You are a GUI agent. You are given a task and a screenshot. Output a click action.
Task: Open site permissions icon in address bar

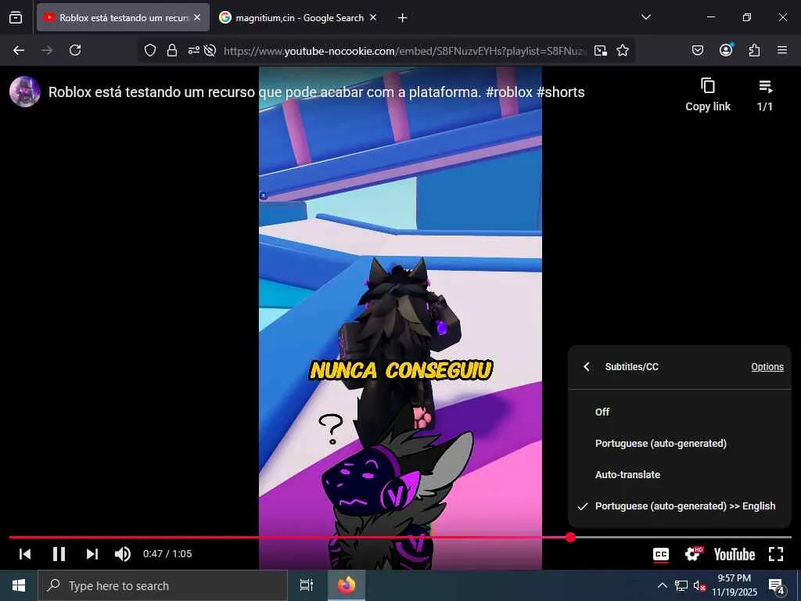tap(194, 50)
